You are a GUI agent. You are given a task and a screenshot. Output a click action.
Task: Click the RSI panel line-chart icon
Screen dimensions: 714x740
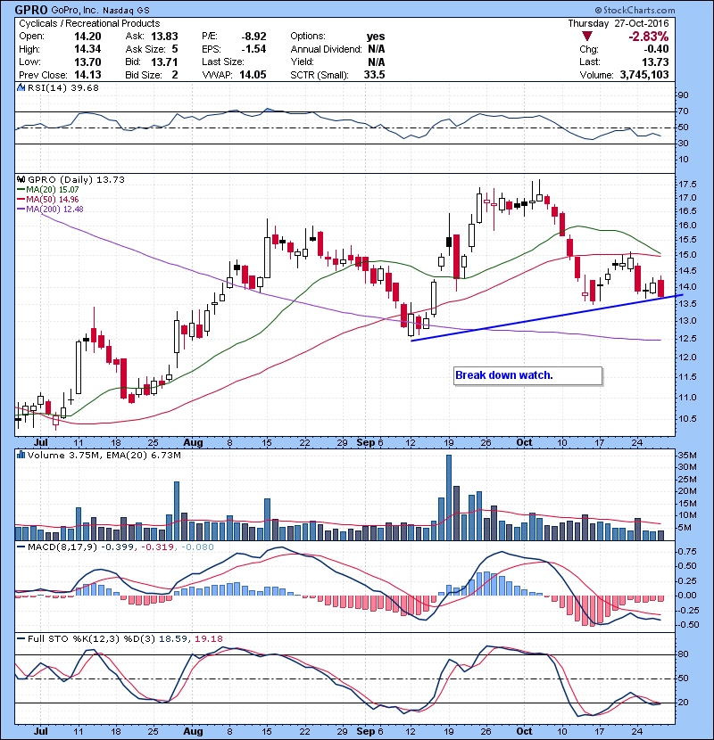tap(21, 87)
